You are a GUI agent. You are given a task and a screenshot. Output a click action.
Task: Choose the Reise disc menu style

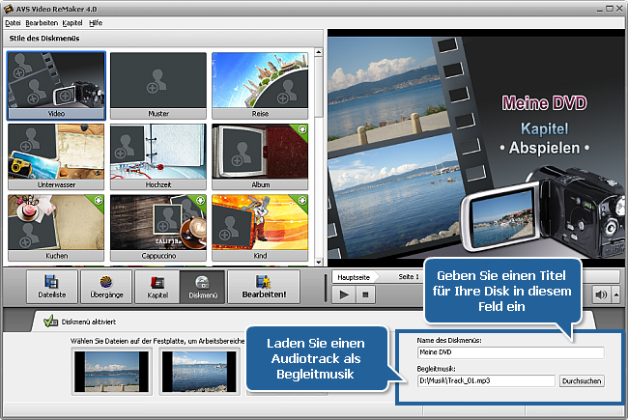260,85
